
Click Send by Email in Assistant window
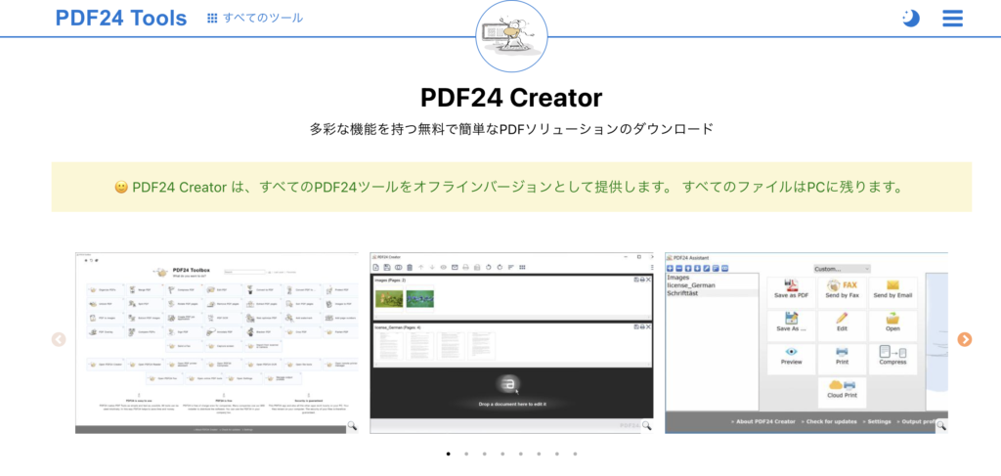pos(892,292)
